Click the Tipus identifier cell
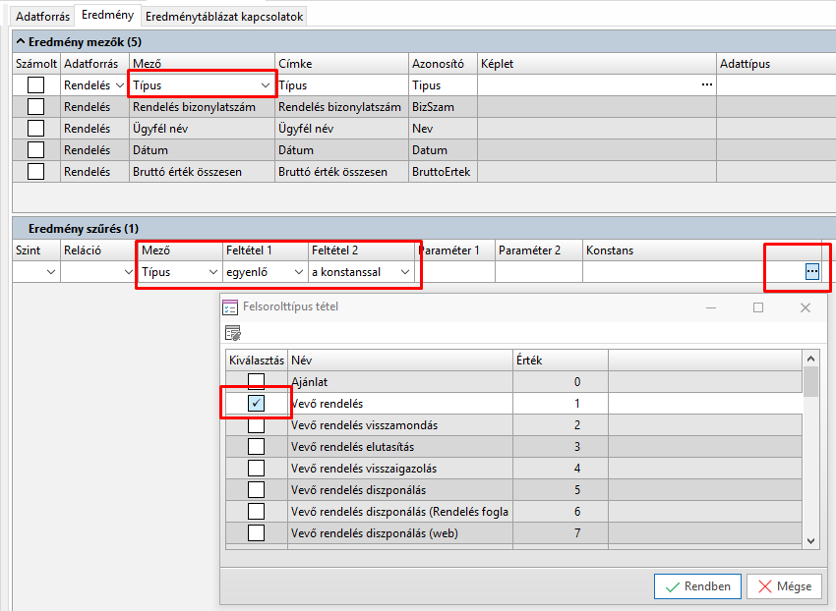Image resolution: width=836 pixels, height=611 pixels. (443, 85)
